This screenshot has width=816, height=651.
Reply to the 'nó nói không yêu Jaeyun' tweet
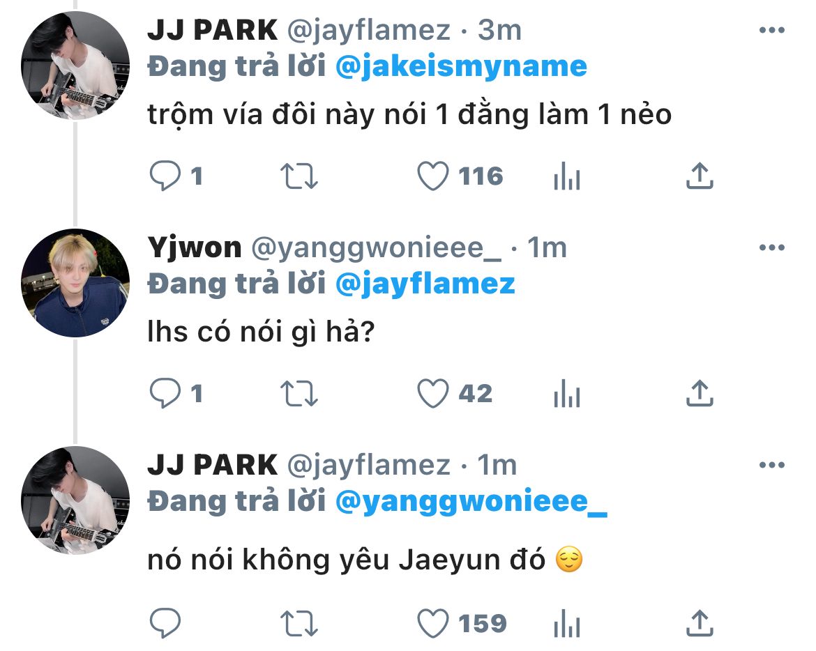tap(165, 623)
